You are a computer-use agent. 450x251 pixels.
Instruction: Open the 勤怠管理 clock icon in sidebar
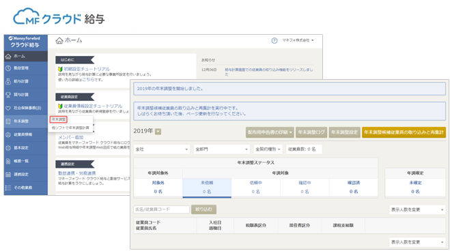coord(8,68)
